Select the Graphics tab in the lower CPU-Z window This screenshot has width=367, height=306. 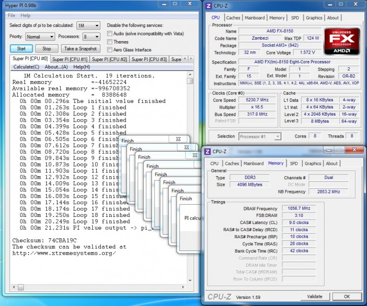[312, 163]
